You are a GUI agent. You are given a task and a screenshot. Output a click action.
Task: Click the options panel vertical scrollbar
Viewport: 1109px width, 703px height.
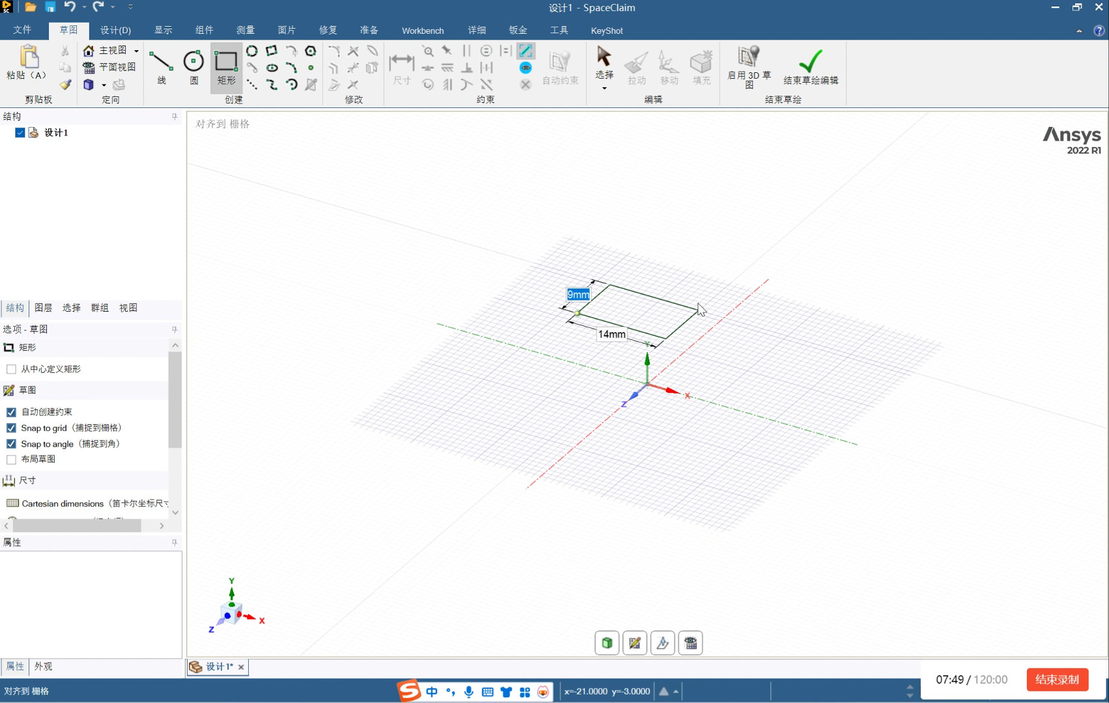(175, 400)
